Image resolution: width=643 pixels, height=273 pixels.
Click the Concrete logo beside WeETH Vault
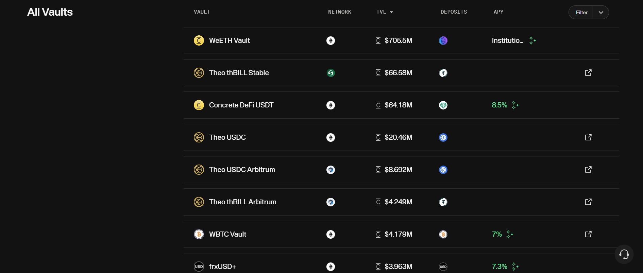[x=199, y=40]
